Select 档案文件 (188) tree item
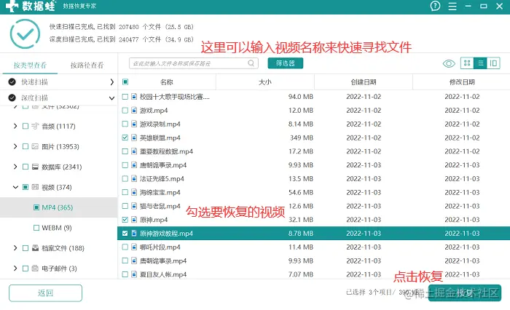The image size is (510, 310). 63,248
